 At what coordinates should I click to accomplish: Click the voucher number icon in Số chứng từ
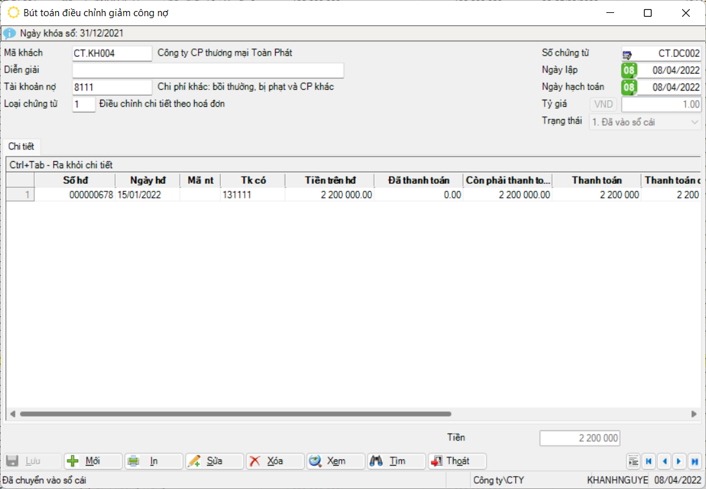click(x=627, y=54)
